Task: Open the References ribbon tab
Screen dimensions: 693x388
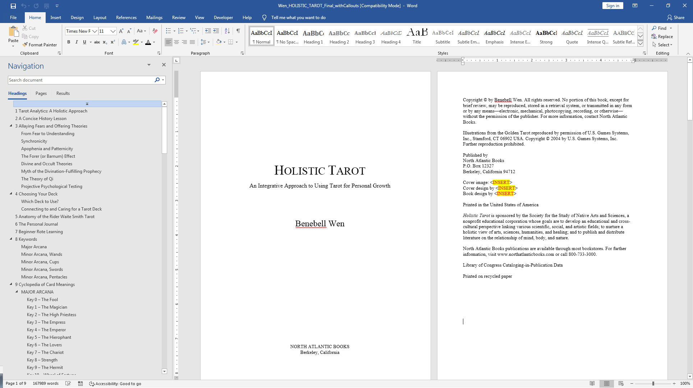Action: (x=126, y=18)
